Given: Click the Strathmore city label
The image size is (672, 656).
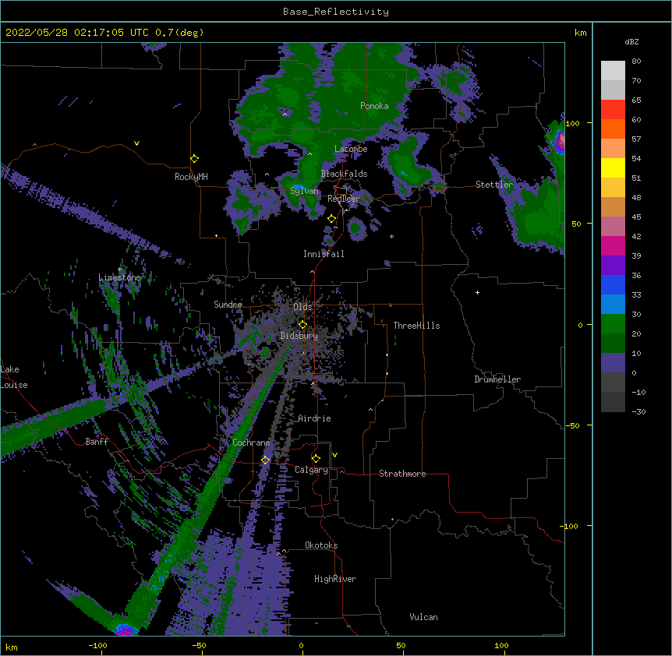Looking at the screenshot, I should [402, 474].
